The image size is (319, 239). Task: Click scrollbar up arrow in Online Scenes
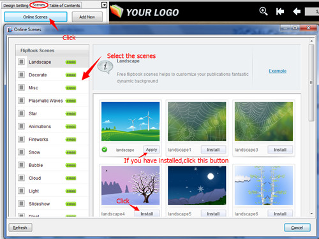[x=311, y=41]
